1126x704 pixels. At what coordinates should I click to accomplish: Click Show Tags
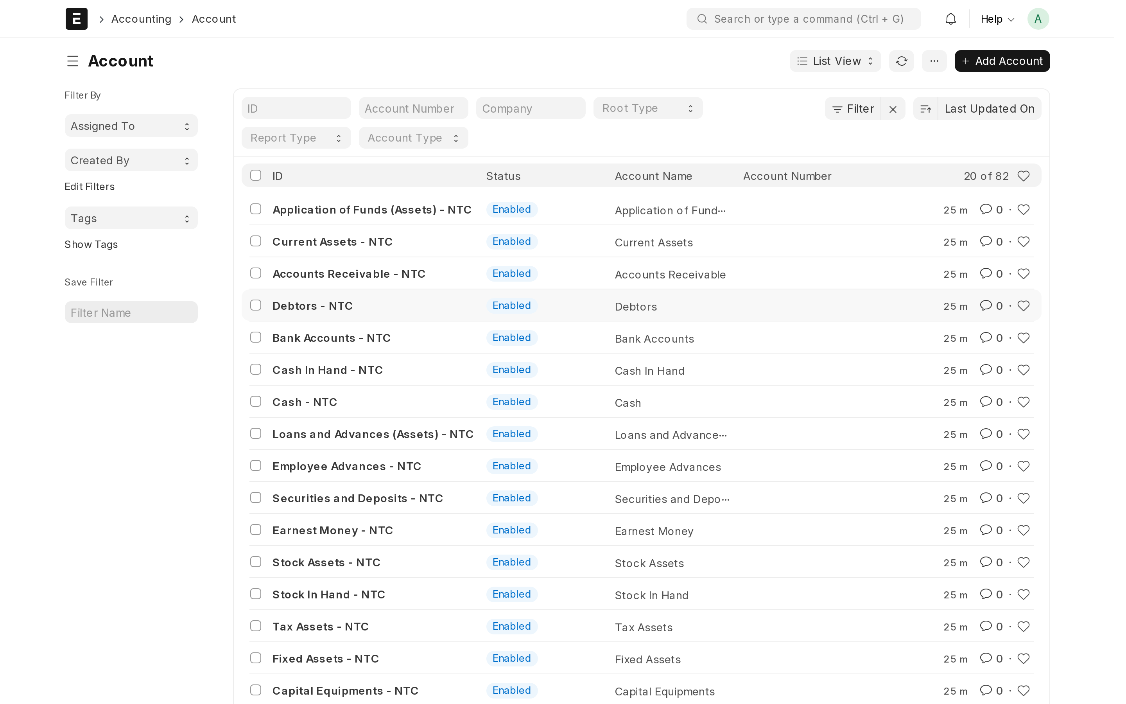click(x=91, y=245)
